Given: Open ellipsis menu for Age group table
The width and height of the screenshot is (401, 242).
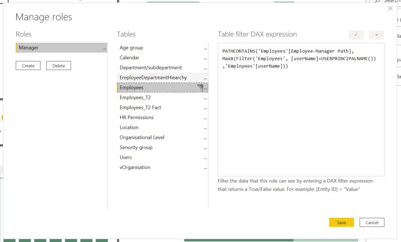Looking at the screenshot, I should click(205, 49).
